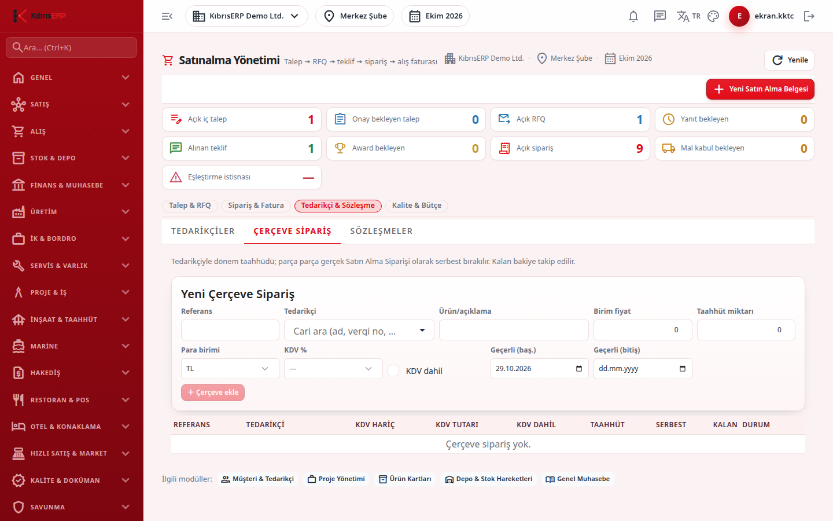Open the Açık sipariş card
The image size is (833, 521).
pyautogui.click(x=570, y=148)
